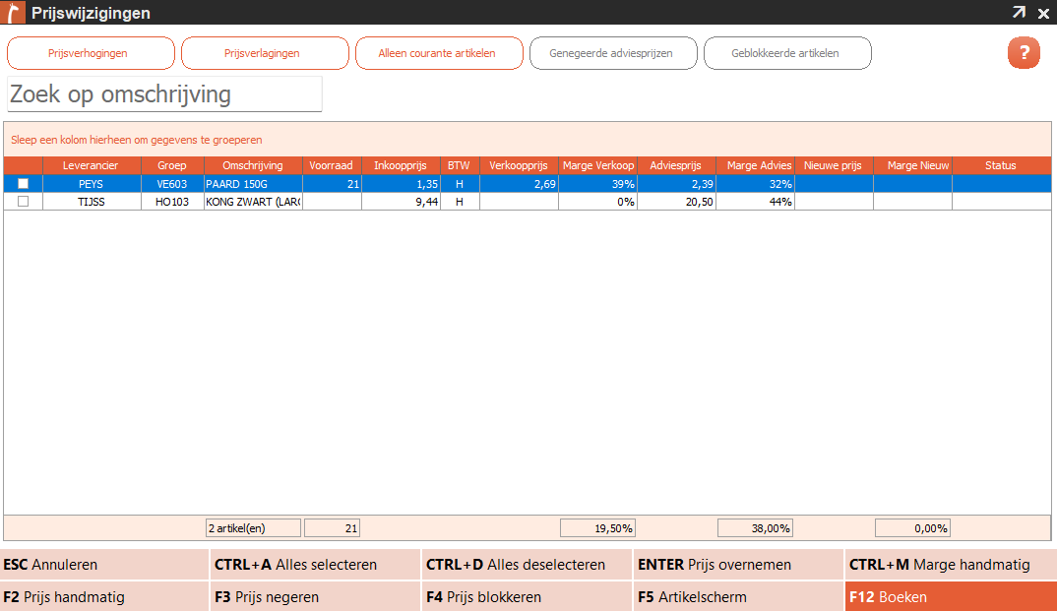This screenshot has height=611, width=1057.
Task: Click ESC Annuleren button
Action: (x=104, y=565)
